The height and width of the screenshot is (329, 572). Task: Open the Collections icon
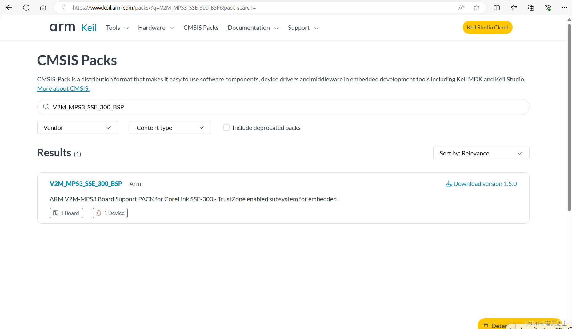click(x=531, y=8)
